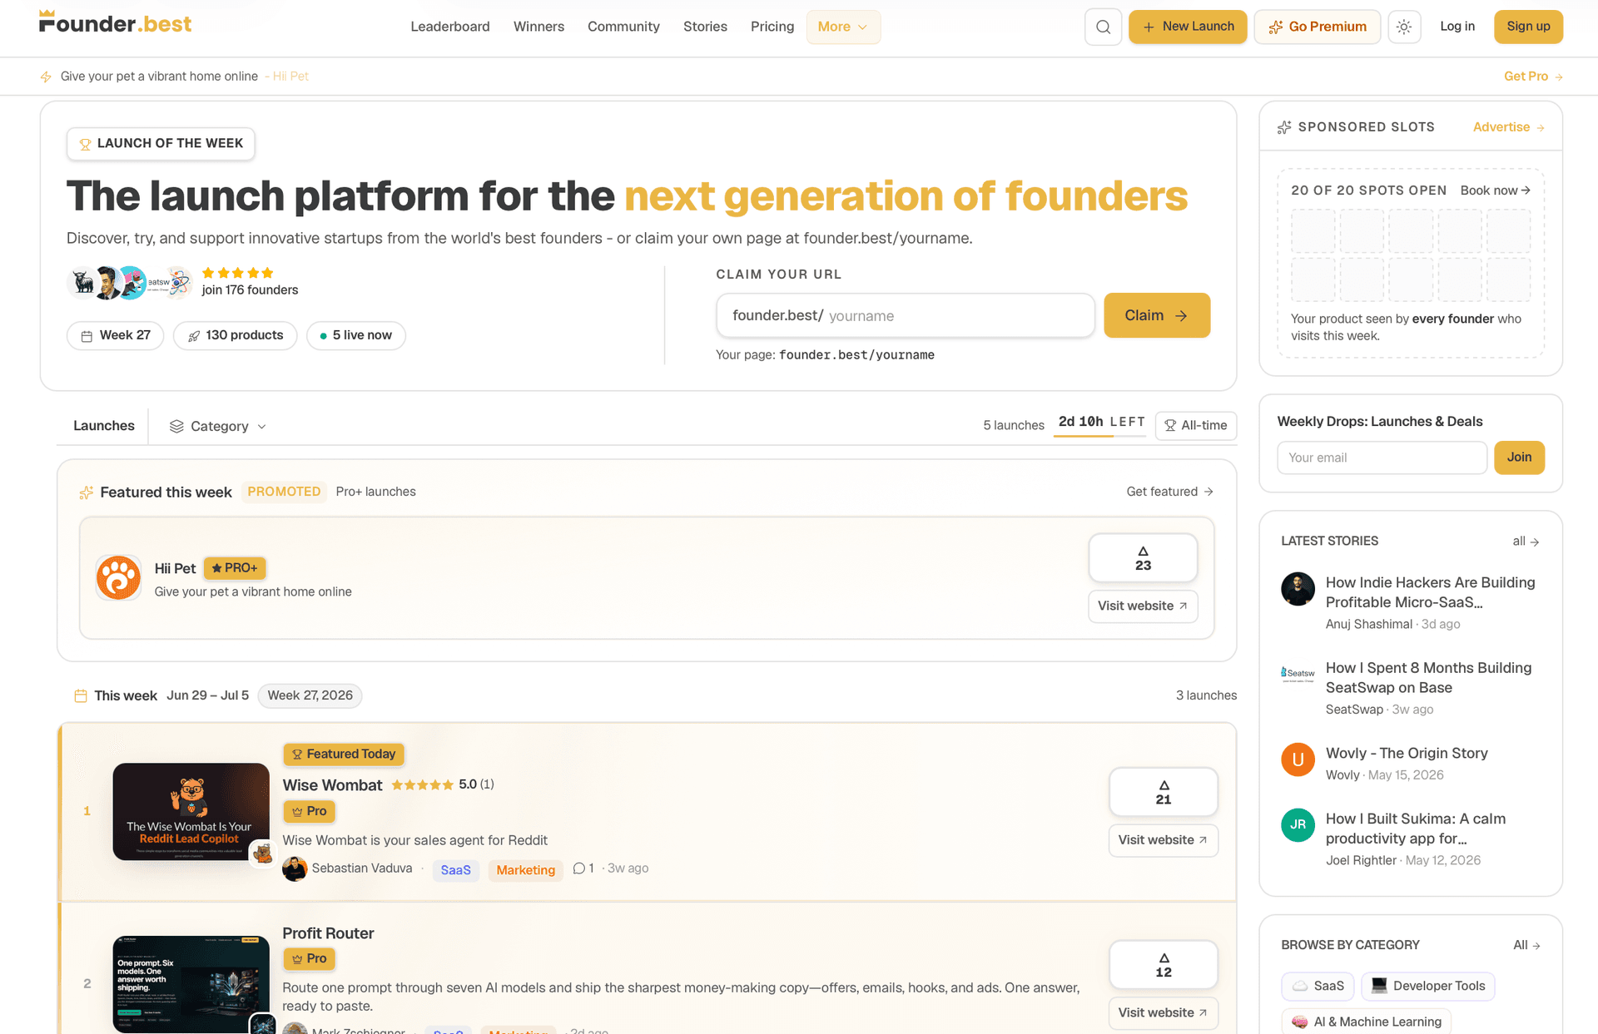Expand the More navigation dropdown
1598x1034 pixels.
pos(843,27)
